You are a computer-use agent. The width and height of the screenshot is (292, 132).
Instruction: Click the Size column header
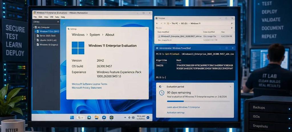tap(223, 32)
